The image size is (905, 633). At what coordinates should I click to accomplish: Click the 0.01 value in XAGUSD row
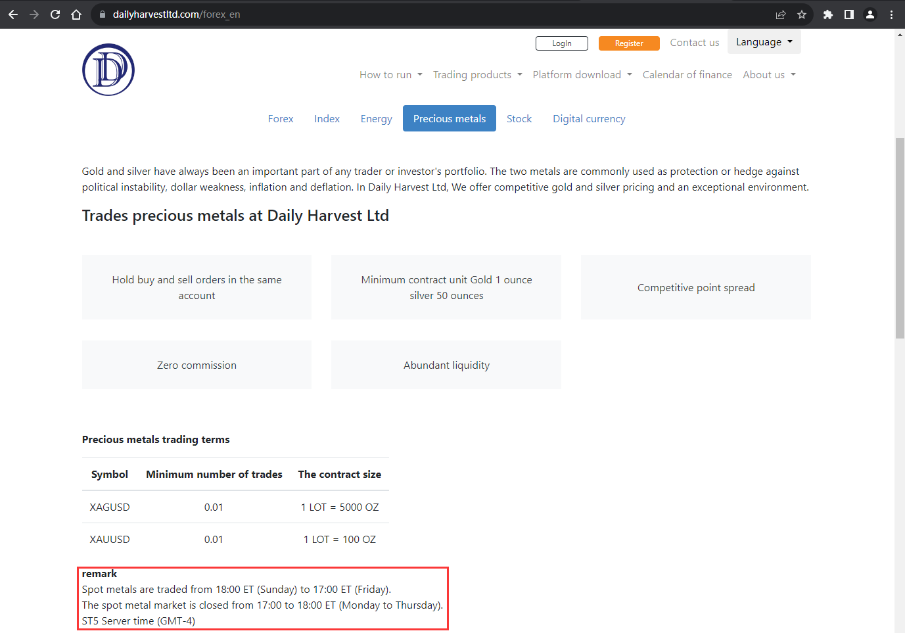pyautogui.click(x=214, y=507)
